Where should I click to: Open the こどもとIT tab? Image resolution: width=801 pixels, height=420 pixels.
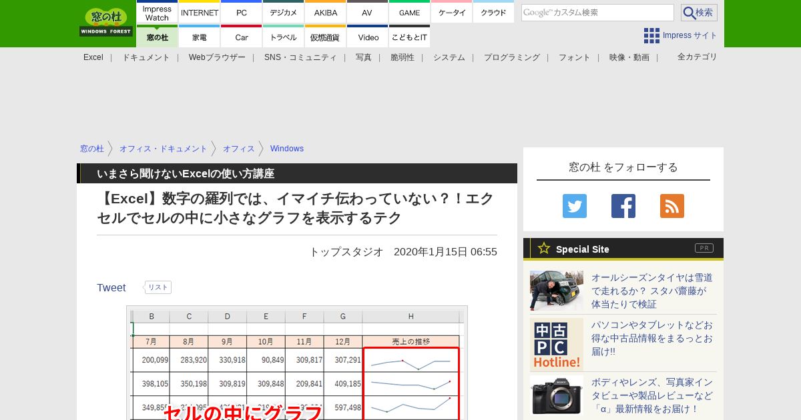tap(409, 37)
